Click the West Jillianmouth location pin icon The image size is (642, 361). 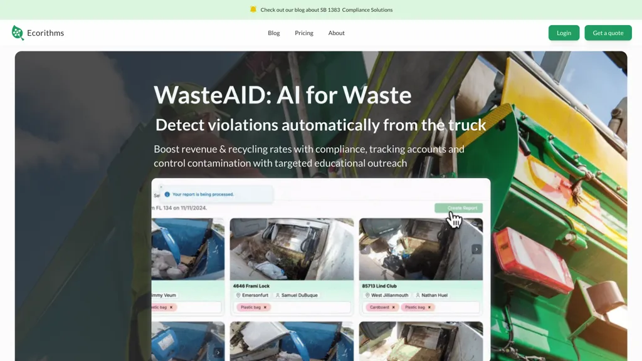tap(367, 295)
